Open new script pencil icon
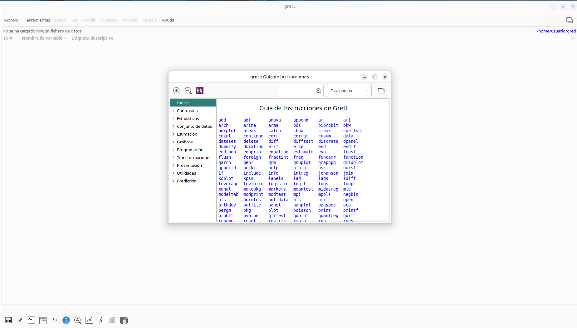 pos(20,320)
